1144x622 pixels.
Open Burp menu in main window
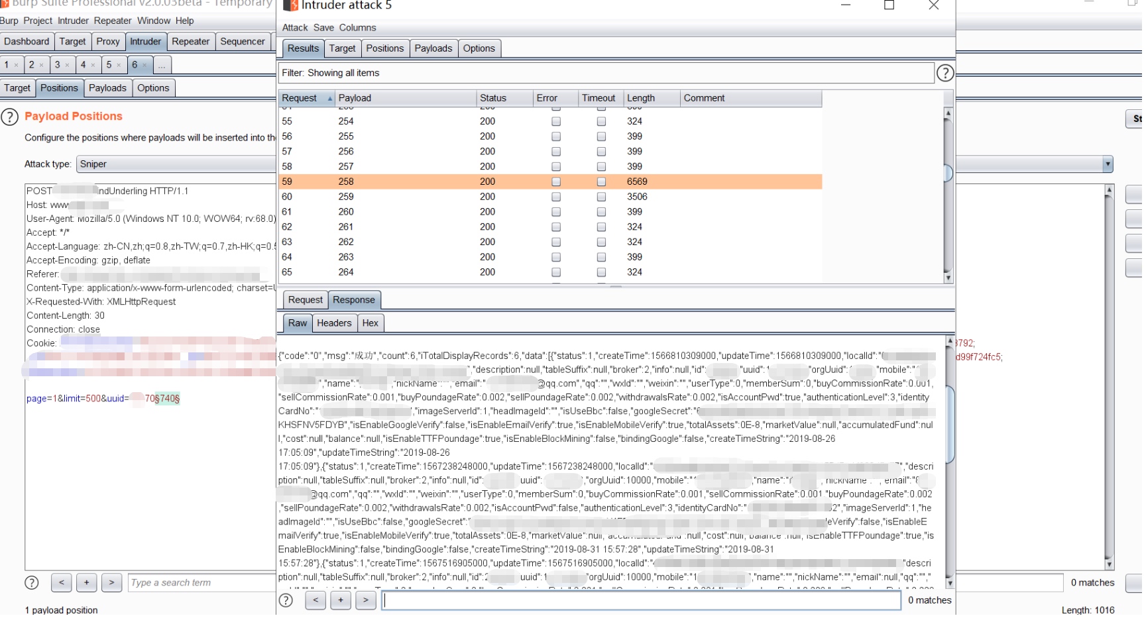9,21
